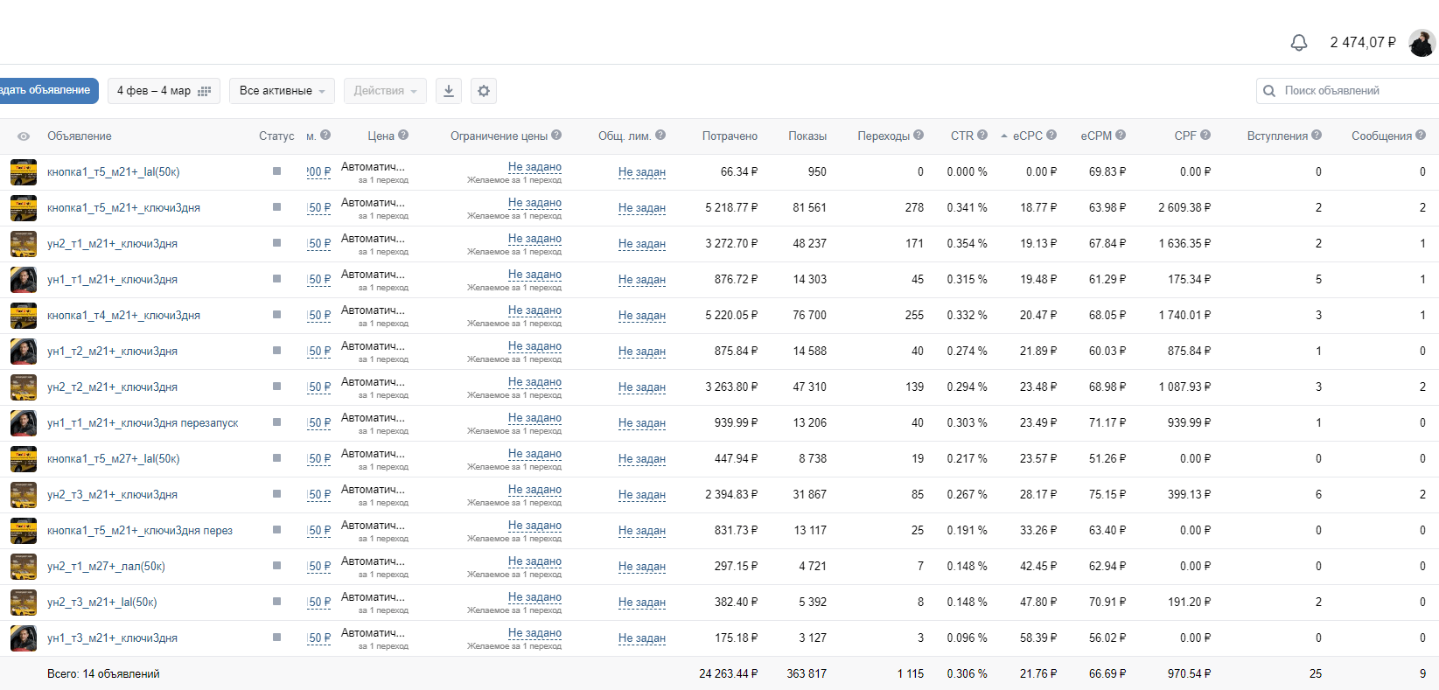This screenshot has width=1439, height=690.
Task: Sort table by Потрачено column
Action: [x=730, y=136]
